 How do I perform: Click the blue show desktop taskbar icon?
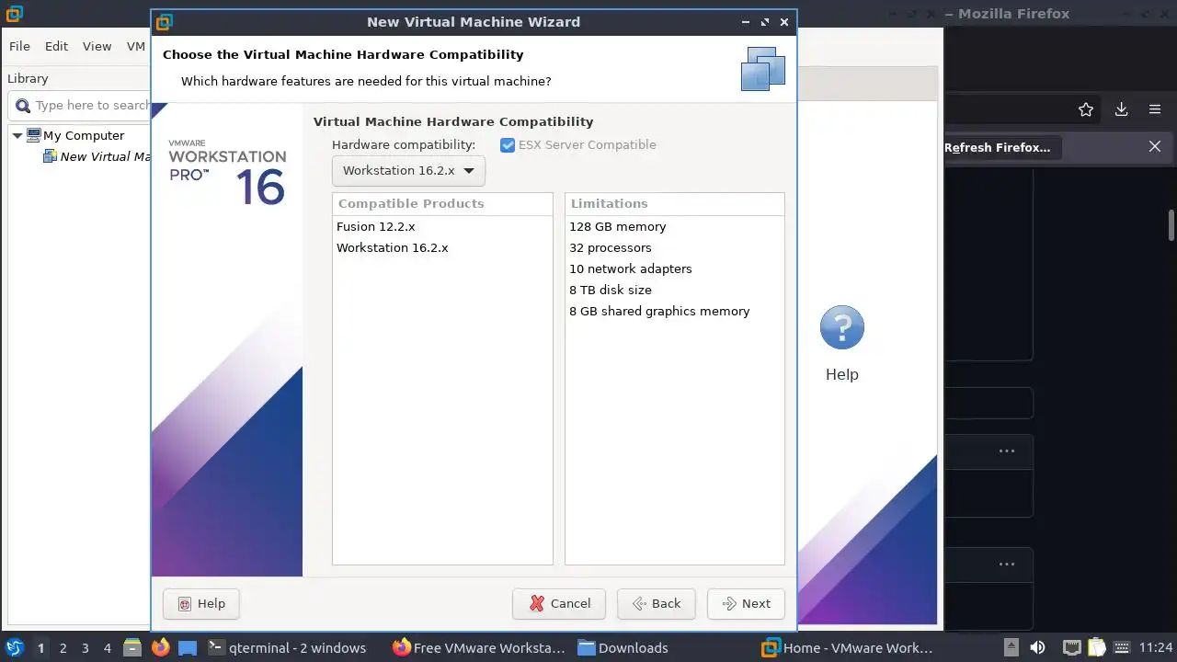(x=188, y=647)
